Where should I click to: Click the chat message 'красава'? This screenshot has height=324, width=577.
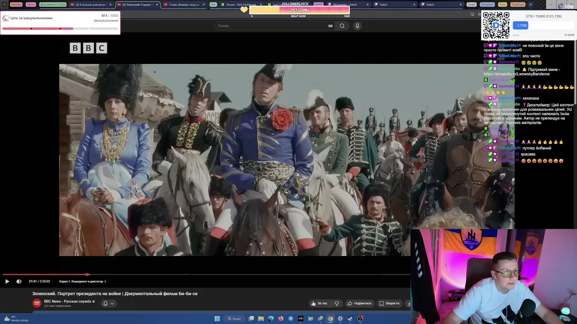(528, 154)
